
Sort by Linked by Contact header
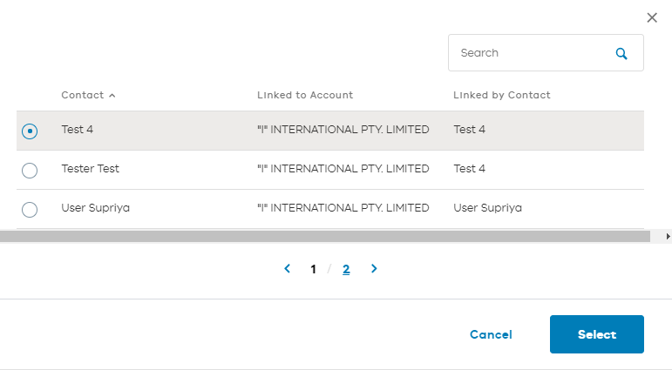click(x=502, y=95)
